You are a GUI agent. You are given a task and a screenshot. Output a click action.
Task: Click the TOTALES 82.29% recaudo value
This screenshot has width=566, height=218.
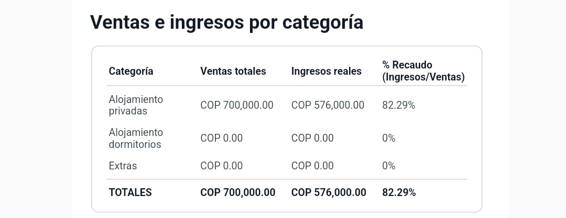[399, 192]
